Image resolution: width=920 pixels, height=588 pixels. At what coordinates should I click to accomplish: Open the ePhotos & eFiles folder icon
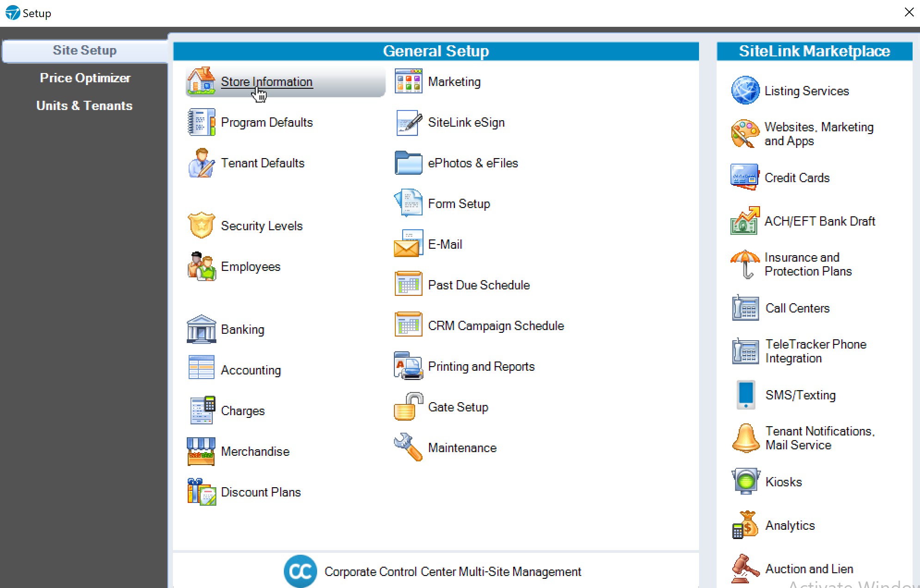[x=408, y=163]
